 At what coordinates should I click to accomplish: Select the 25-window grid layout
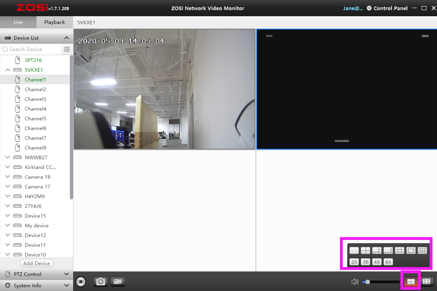pyautogui.click(x=354, y=262)
